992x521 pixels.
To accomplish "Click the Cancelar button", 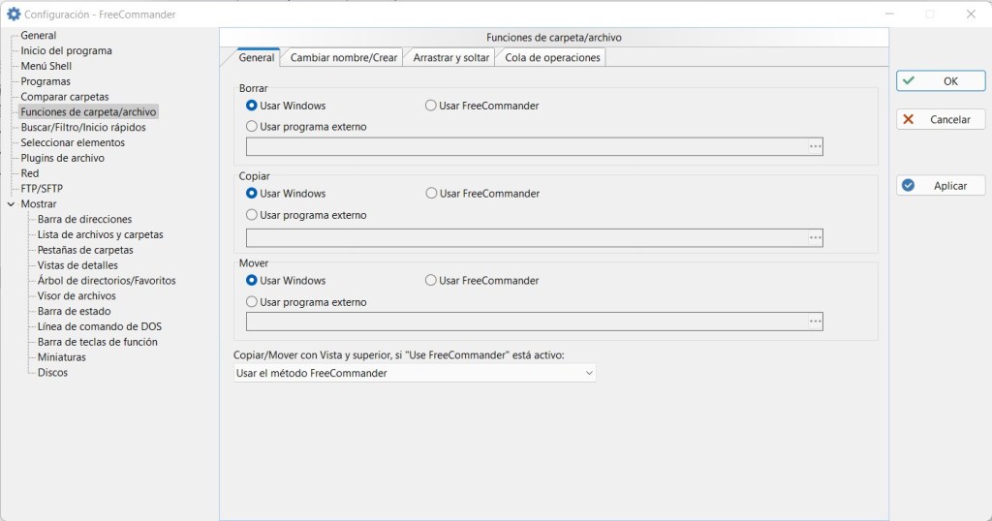I will [940, 120].
